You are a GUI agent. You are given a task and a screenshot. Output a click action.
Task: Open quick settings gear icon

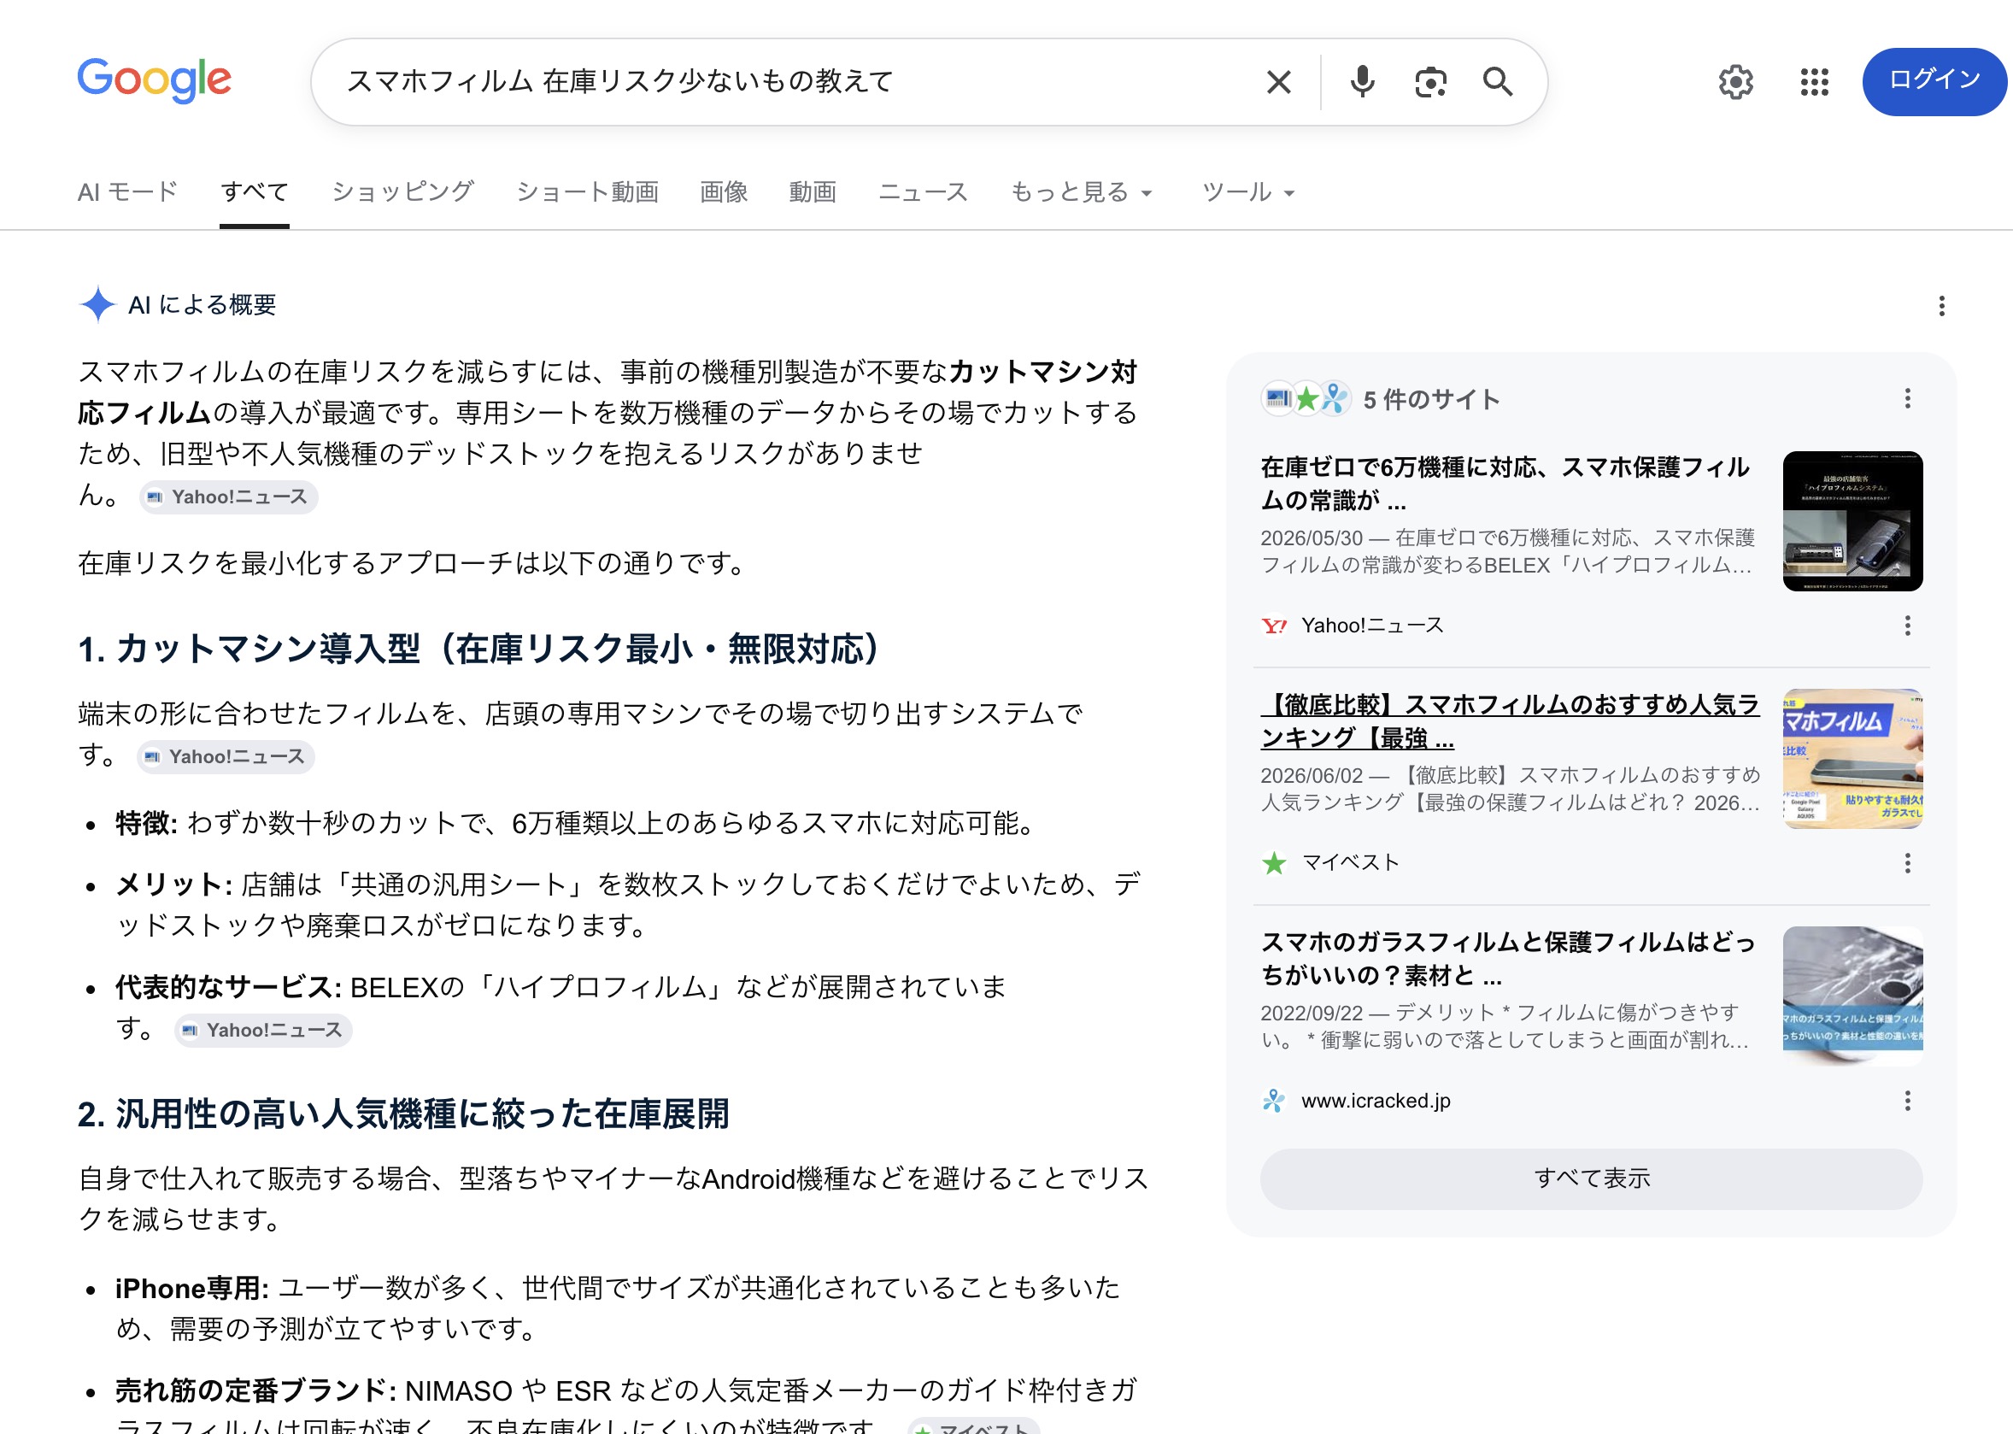point(1734,82)
